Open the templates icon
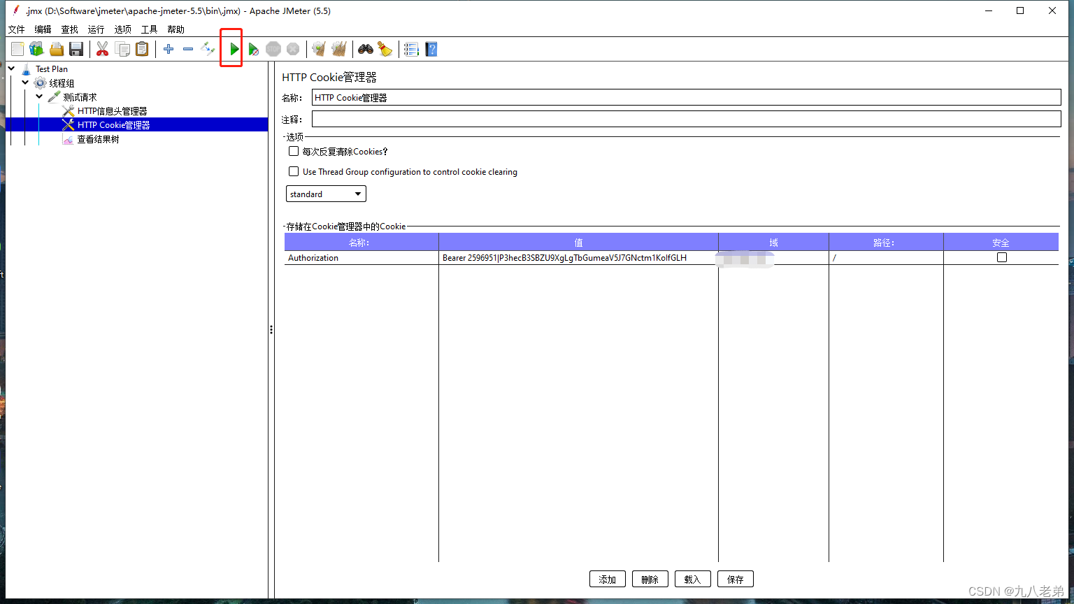The height and width of the screenshot is (604, 1074). (x=36, y=49)
